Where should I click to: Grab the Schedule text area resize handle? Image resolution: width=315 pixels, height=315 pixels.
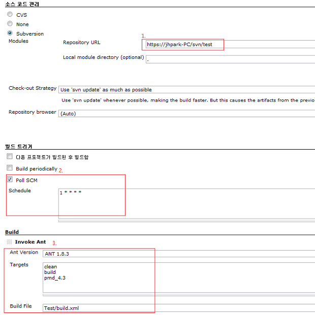[186, 221]
